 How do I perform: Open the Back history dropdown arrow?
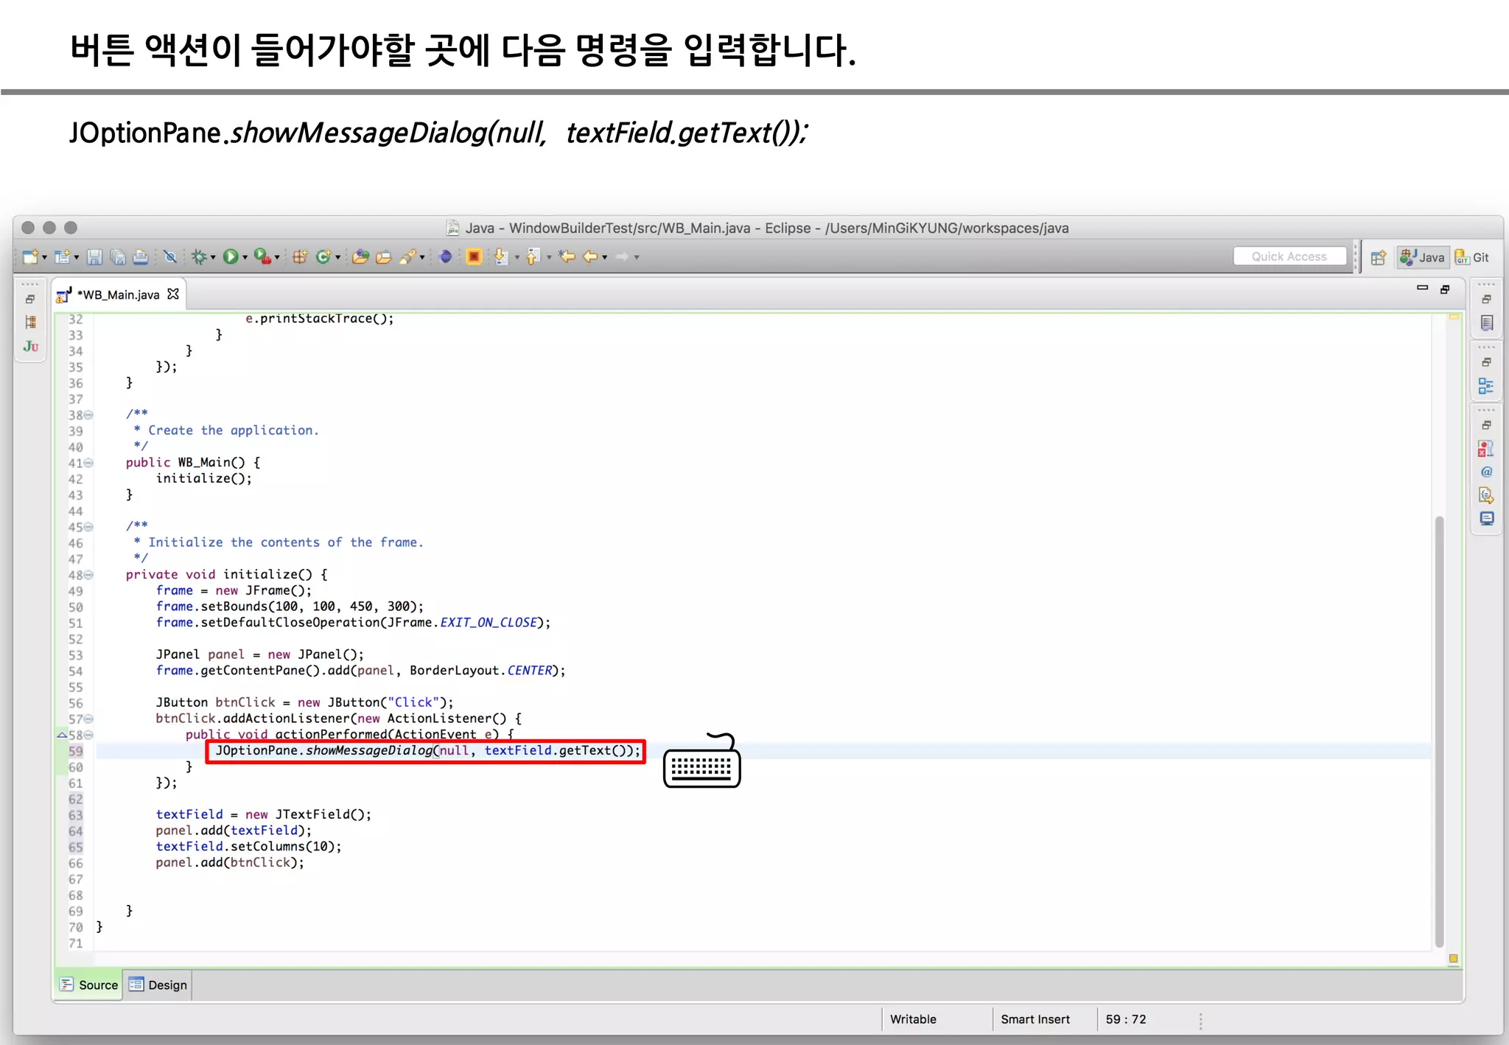[x=605, y=257]
